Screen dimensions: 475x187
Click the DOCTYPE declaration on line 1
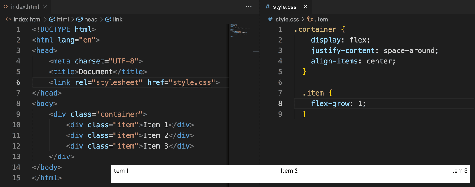click(64, 29)
